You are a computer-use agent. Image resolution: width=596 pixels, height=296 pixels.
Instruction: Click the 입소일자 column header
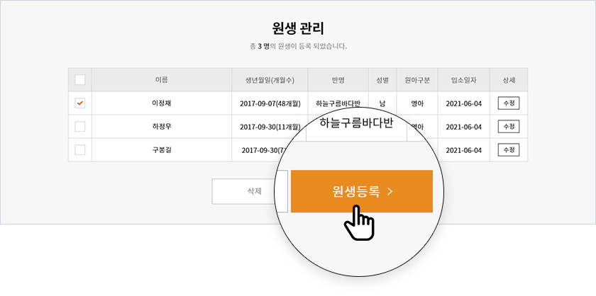pyautogui.click(x=464, y=80)
